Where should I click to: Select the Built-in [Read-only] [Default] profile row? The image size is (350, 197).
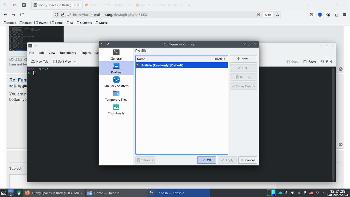[x=182, y=65]
